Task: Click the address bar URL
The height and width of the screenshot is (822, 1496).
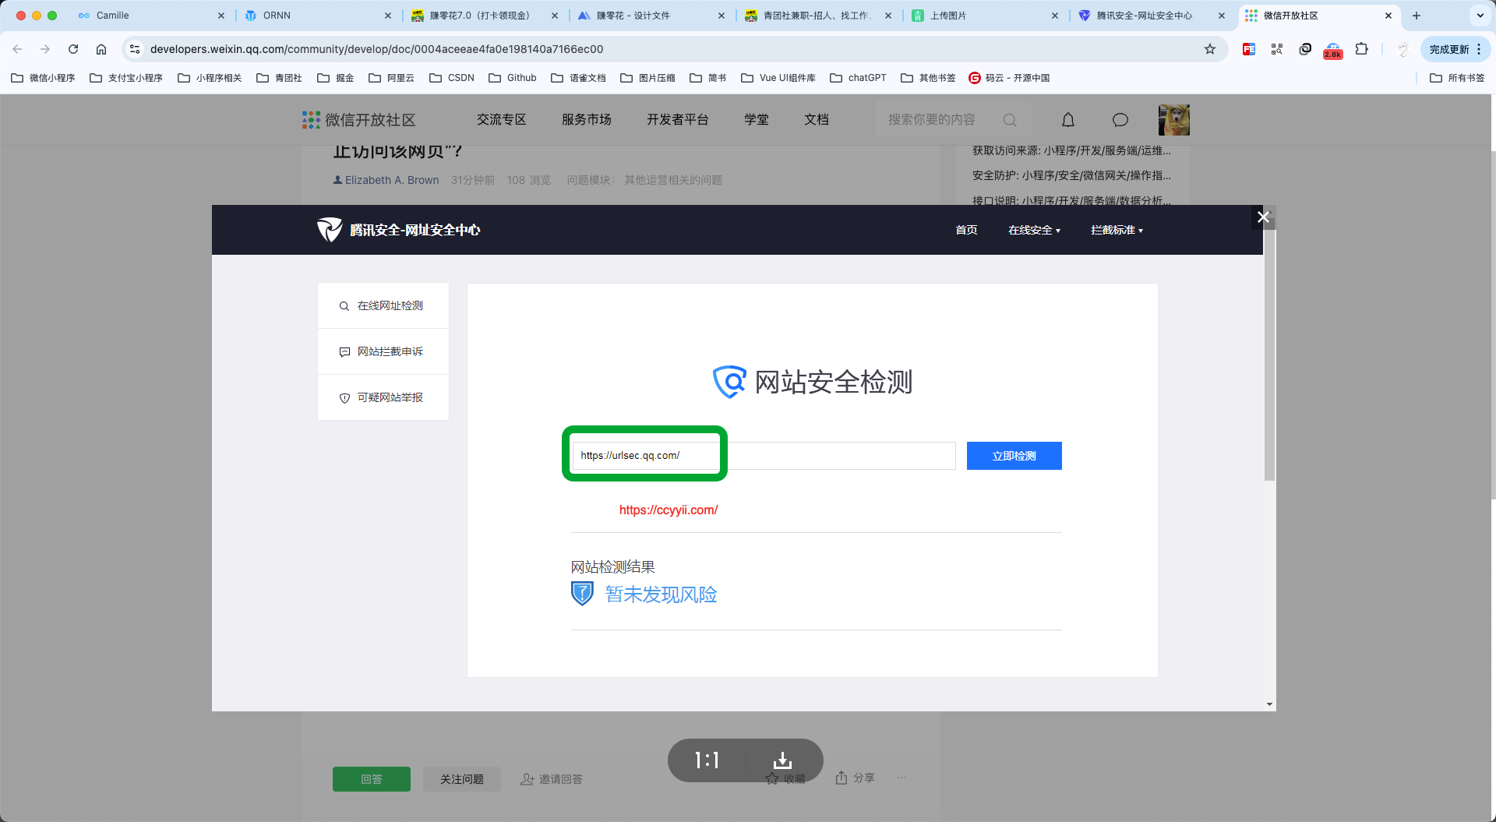Action: 377,49
